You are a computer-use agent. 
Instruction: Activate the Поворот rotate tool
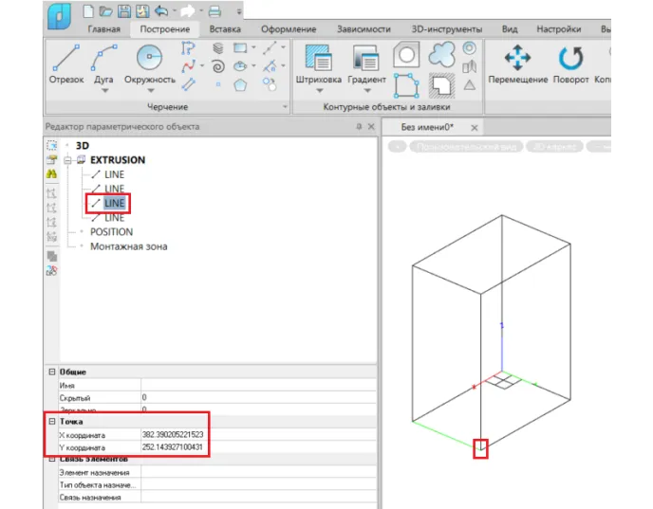(570, 64)
